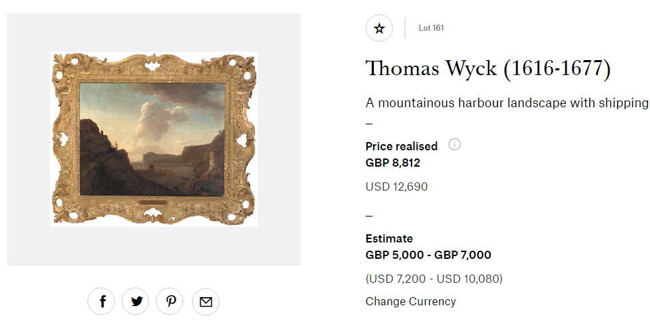Click the Thomas Wyck (1616-1677) heading
The width and height of the screenshot is (650, 334).
click(487, 68)
